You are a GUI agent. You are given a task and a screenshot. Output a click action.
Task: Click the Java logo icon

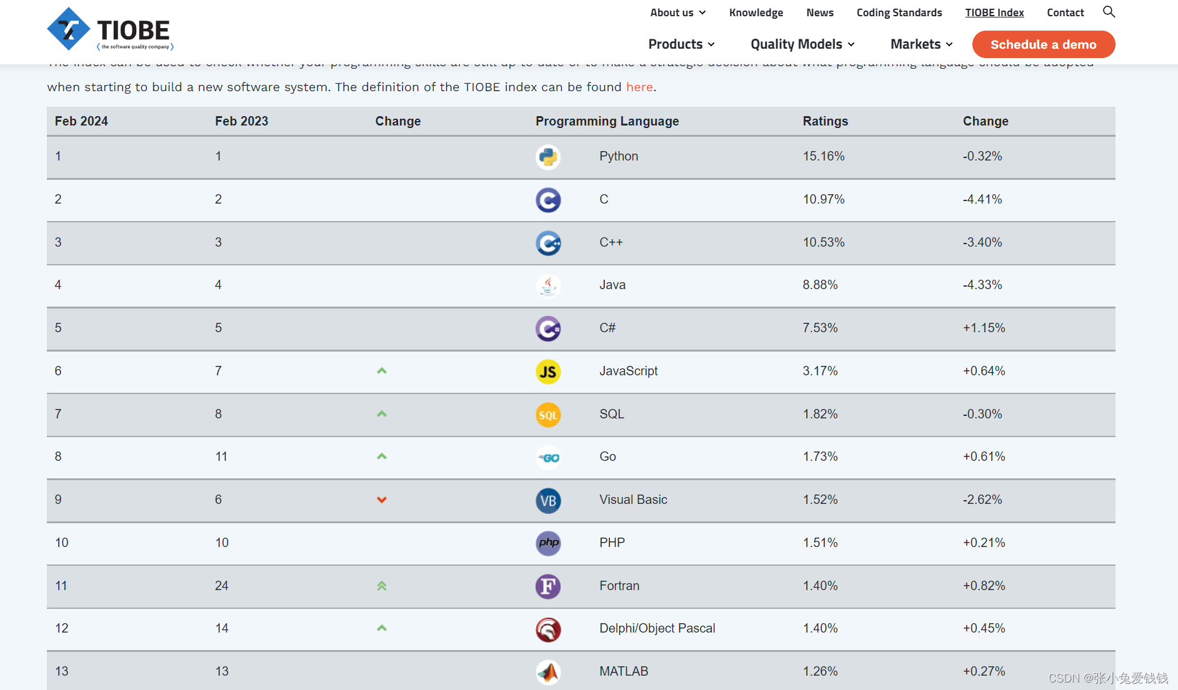(x=548, y=286)
